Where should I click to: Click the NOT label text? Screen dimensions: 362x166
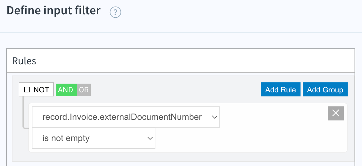point(41,90)
